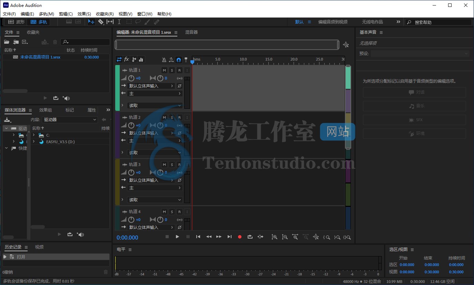Click the Files panel menu icon
Screen dimensions: 474x285
(18, 32)
